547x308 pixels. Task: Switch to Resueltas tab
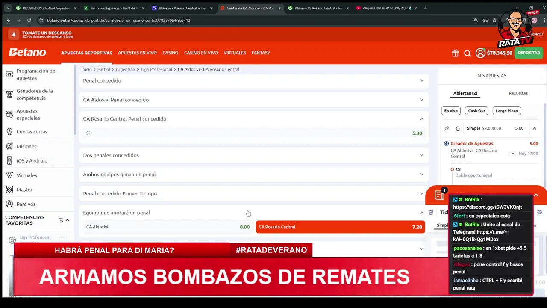(518, 93)
